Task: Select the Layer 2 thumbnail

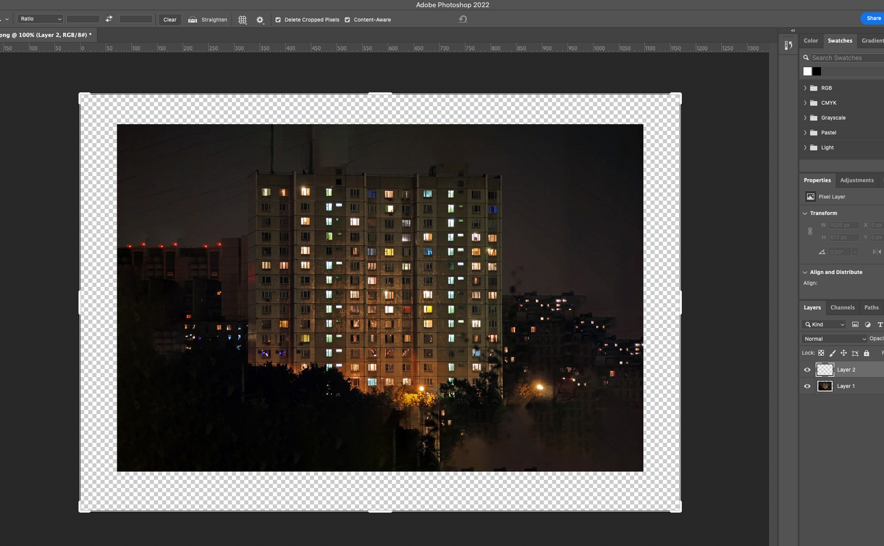Action: click(x=824, y=369)
